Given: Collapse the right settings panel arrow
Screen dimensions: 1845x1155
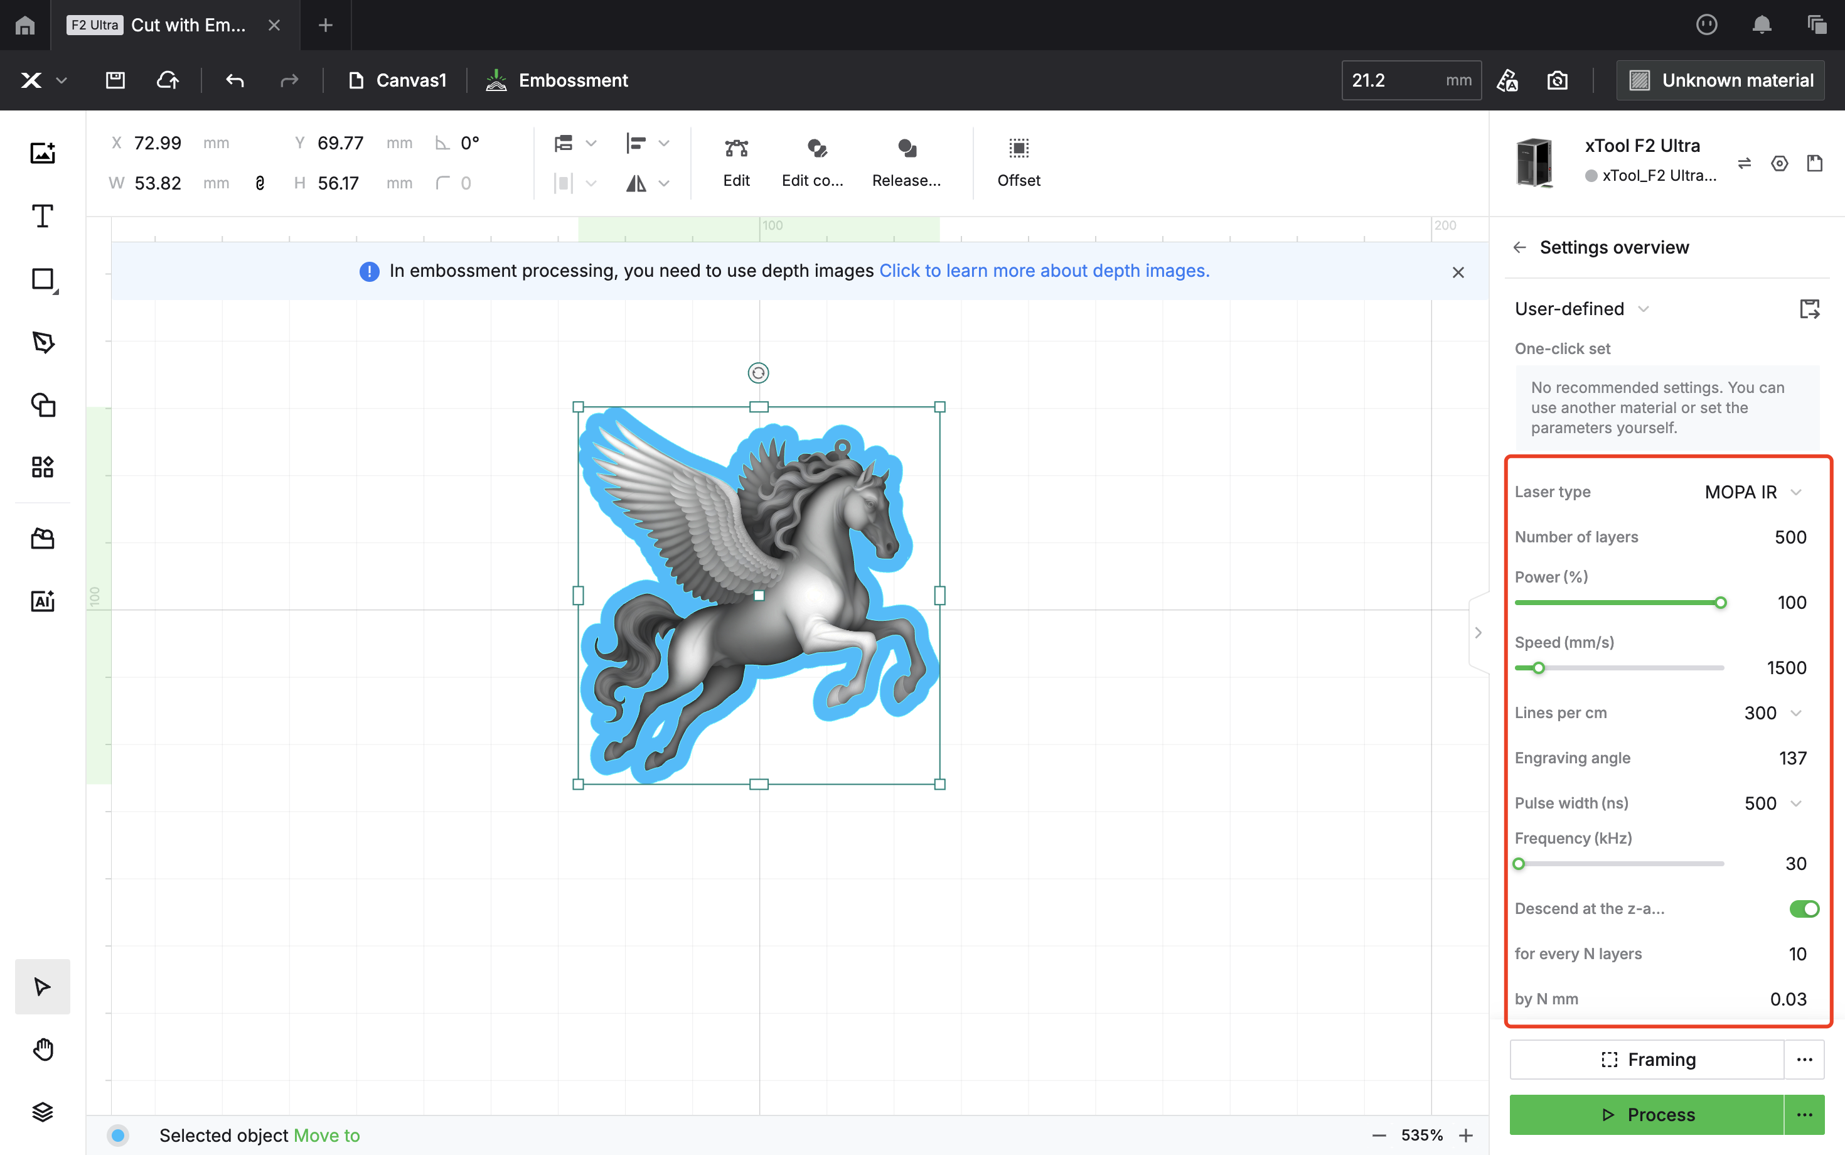Looking at the screenshot, I should [x=1479, y=633].
